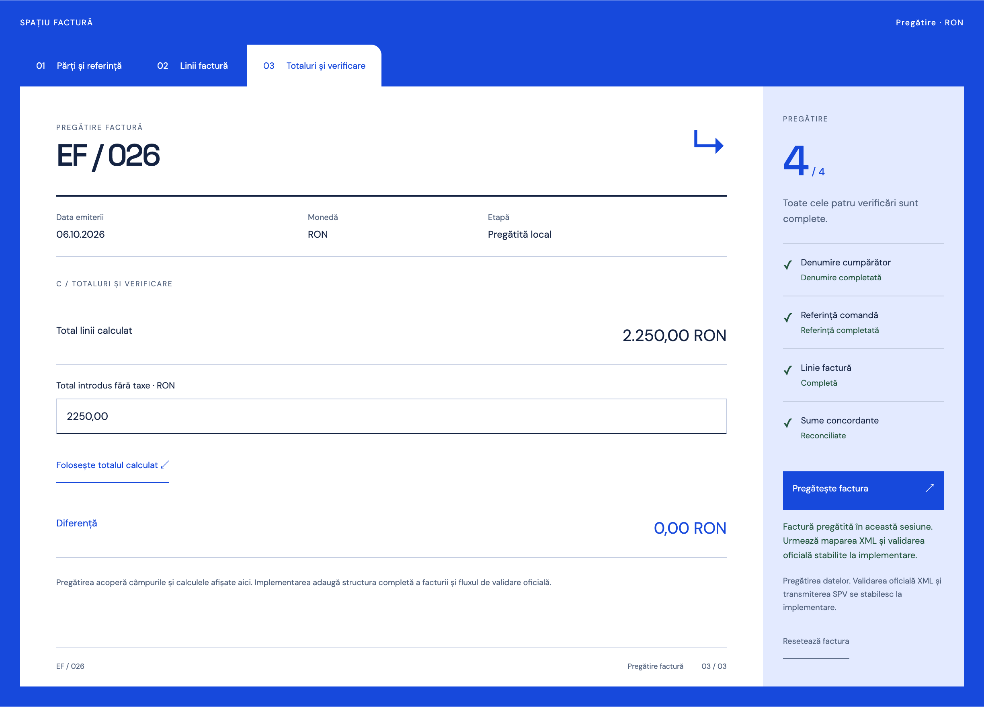
Task: Click the checkmark icon next to Denumire cumpărător
Action: click(788, 265)
